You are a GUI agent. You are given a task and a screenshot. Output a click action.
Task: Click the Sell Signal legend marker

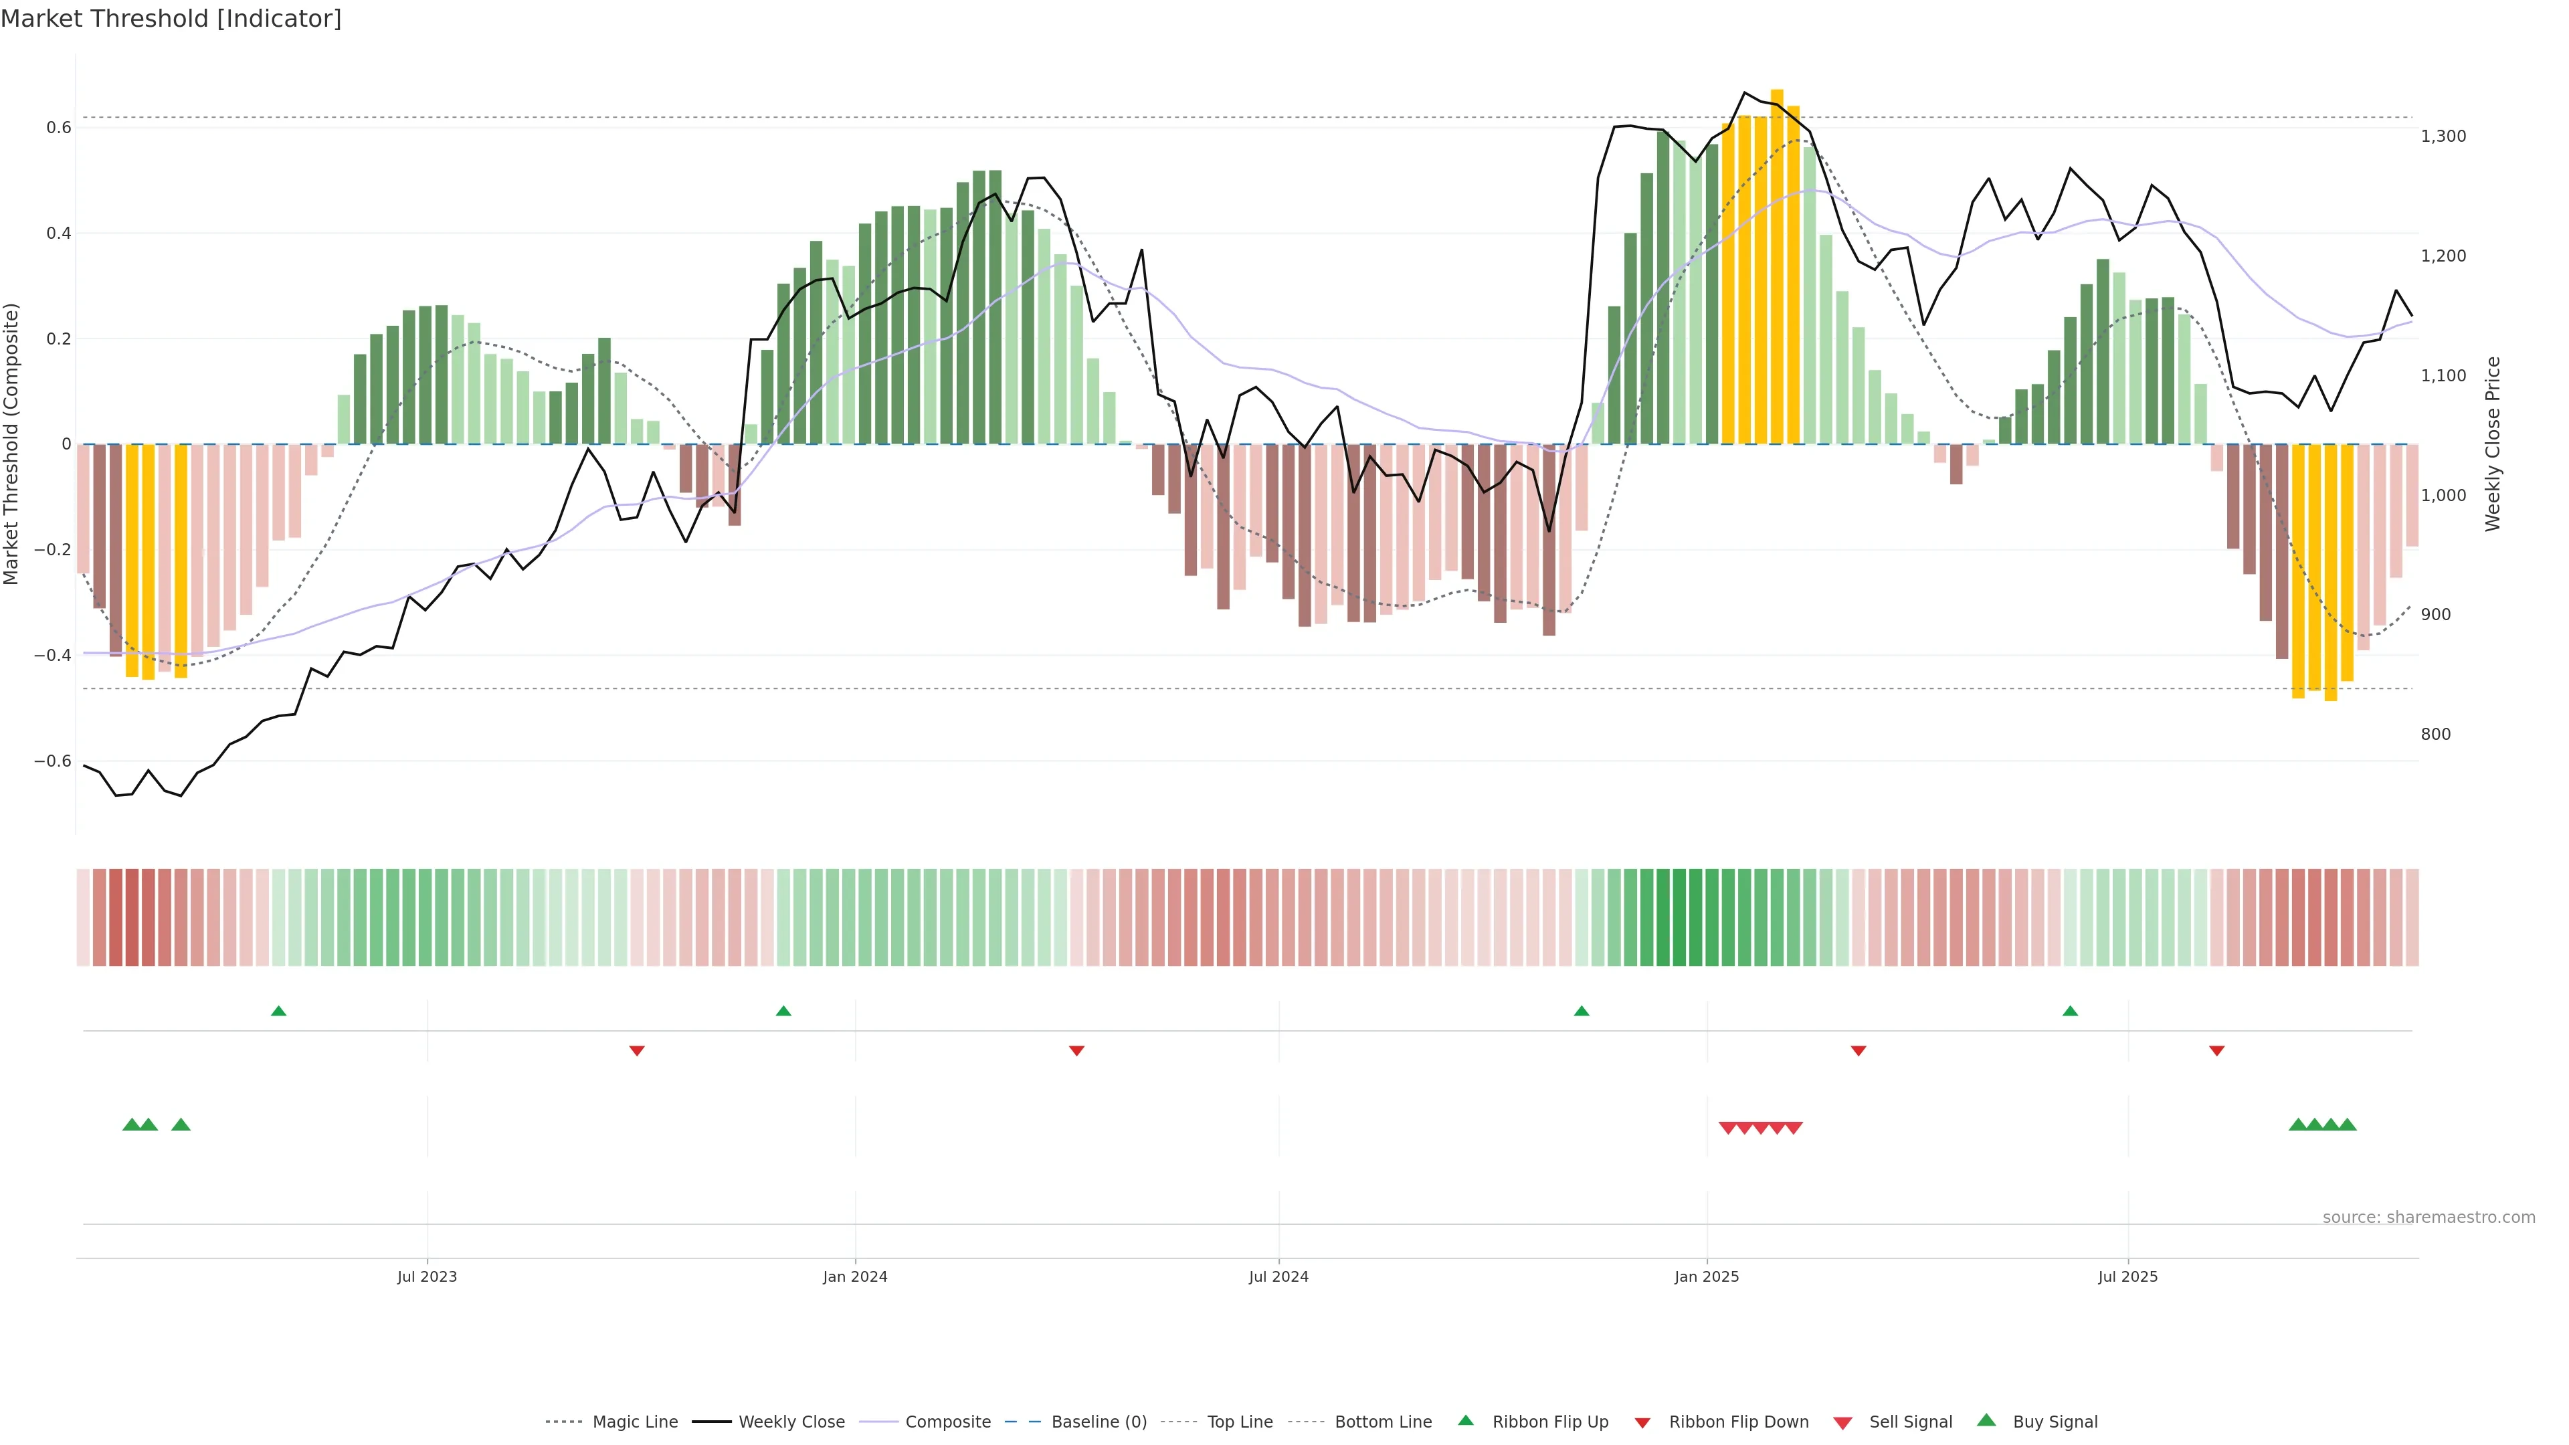1842,1422
